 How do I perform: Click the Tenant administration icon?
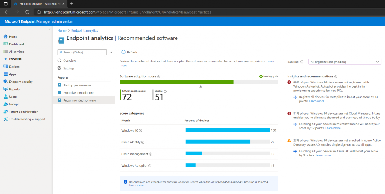(6, 112)
